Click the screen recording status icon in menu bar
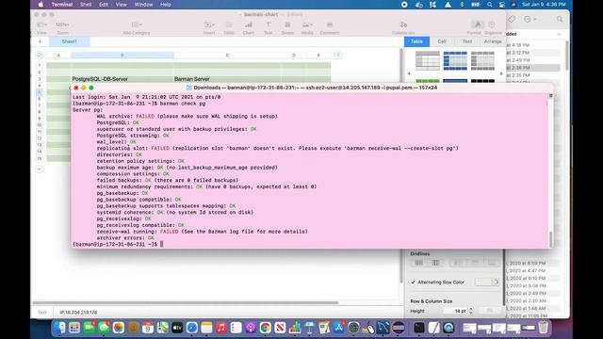The width and height of the screenshot is (603, 339). point(404,5)
